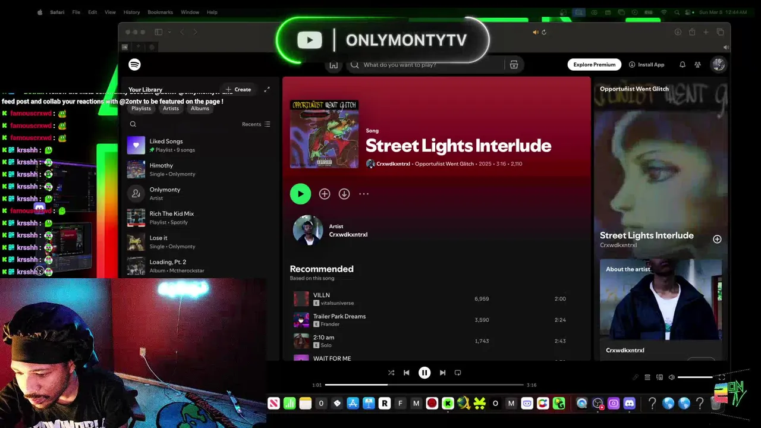Open the Crxwdkxntrxl artist link under title
The height and width of the screenshot is (428, 761).
pos(393,164)
